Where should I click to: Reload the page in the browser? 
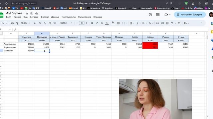6,3
